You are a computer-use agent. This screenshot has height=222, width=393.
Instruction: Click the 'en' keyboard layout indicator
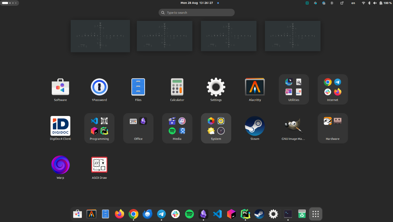coord(353,3)
